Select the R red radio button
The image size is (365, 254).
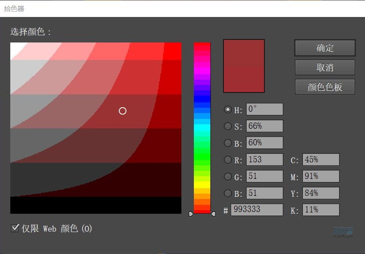pyautogui.click(x=228, y=160)
